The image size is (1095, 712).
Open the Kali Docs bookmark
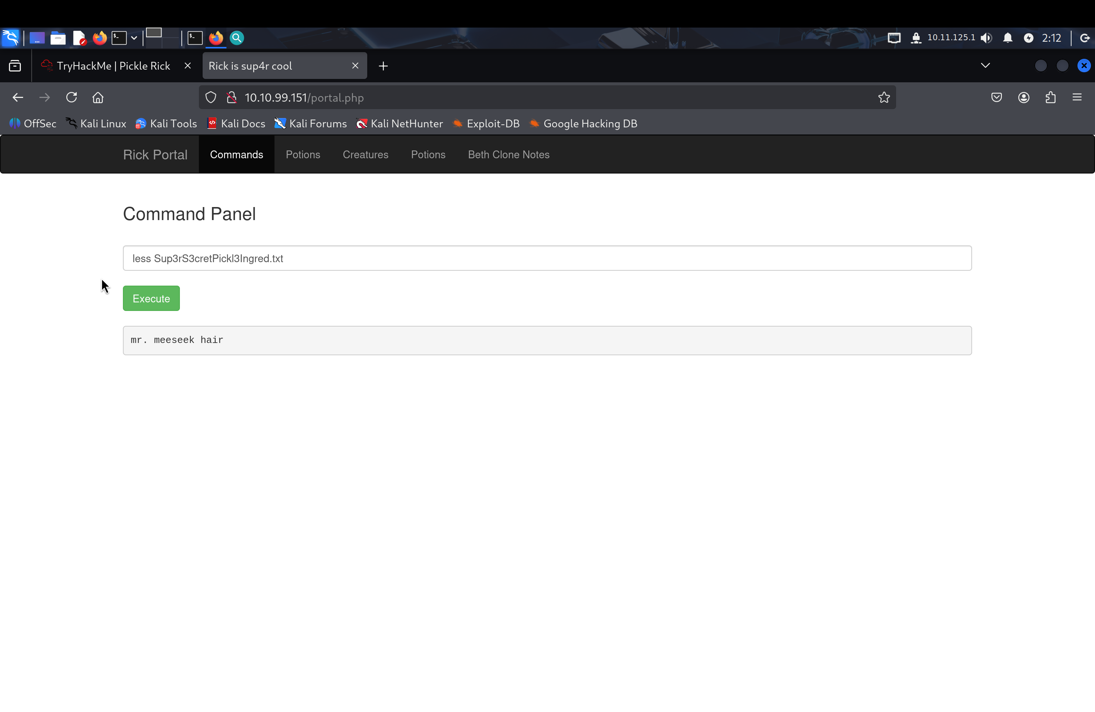point(236,124)
